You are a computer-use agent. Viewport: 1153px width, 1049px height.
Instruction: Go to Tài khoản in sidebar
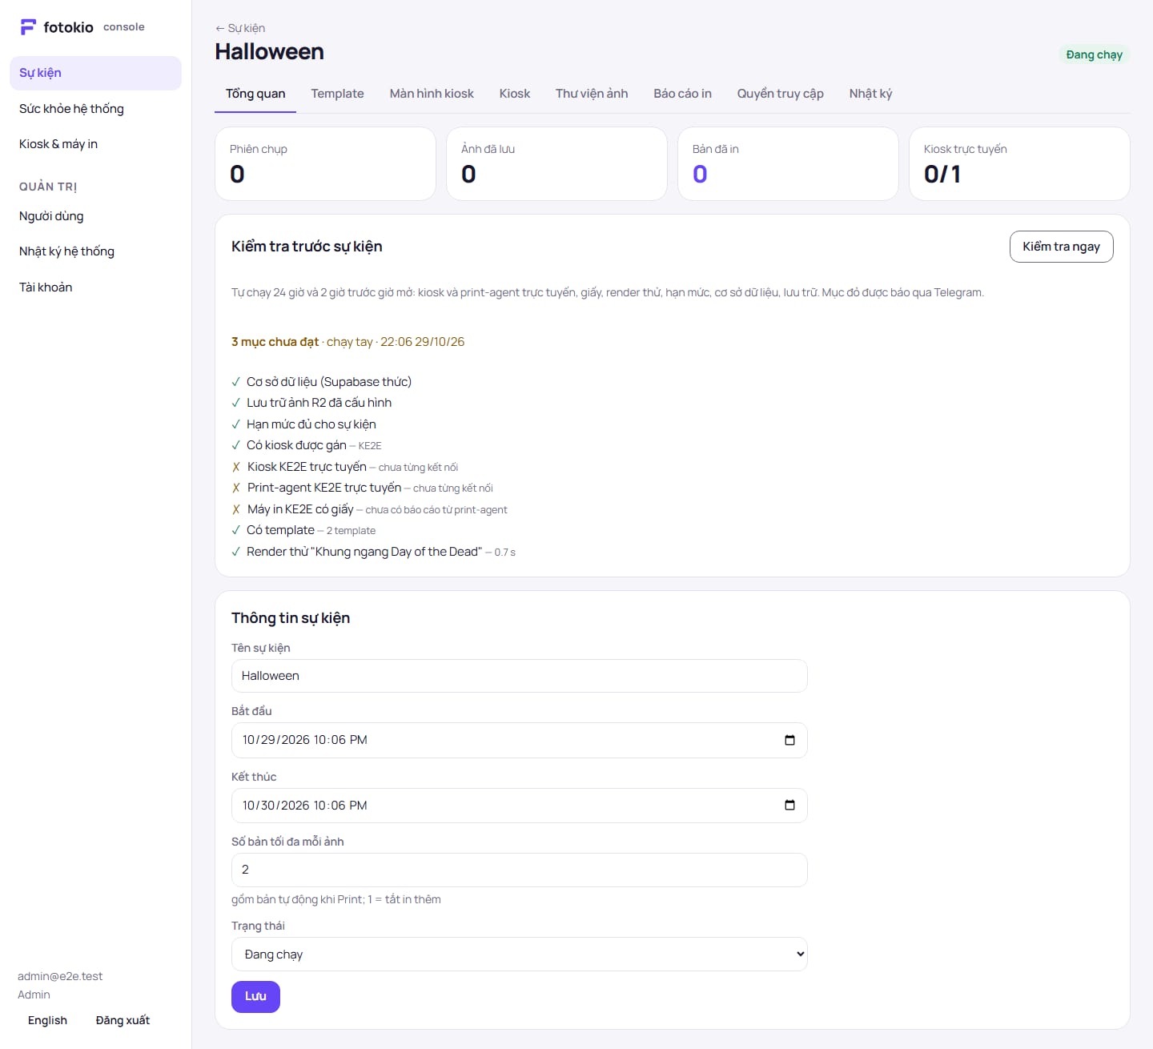coord(95,287)
